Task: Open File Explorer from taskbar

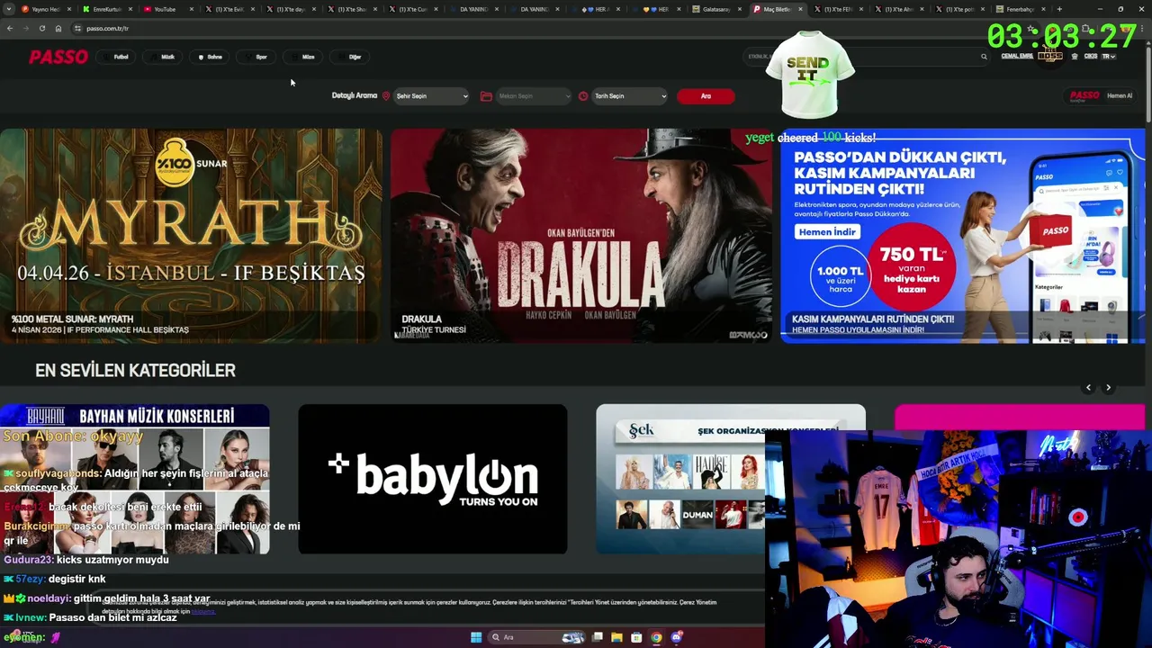Action: point(616,637)
